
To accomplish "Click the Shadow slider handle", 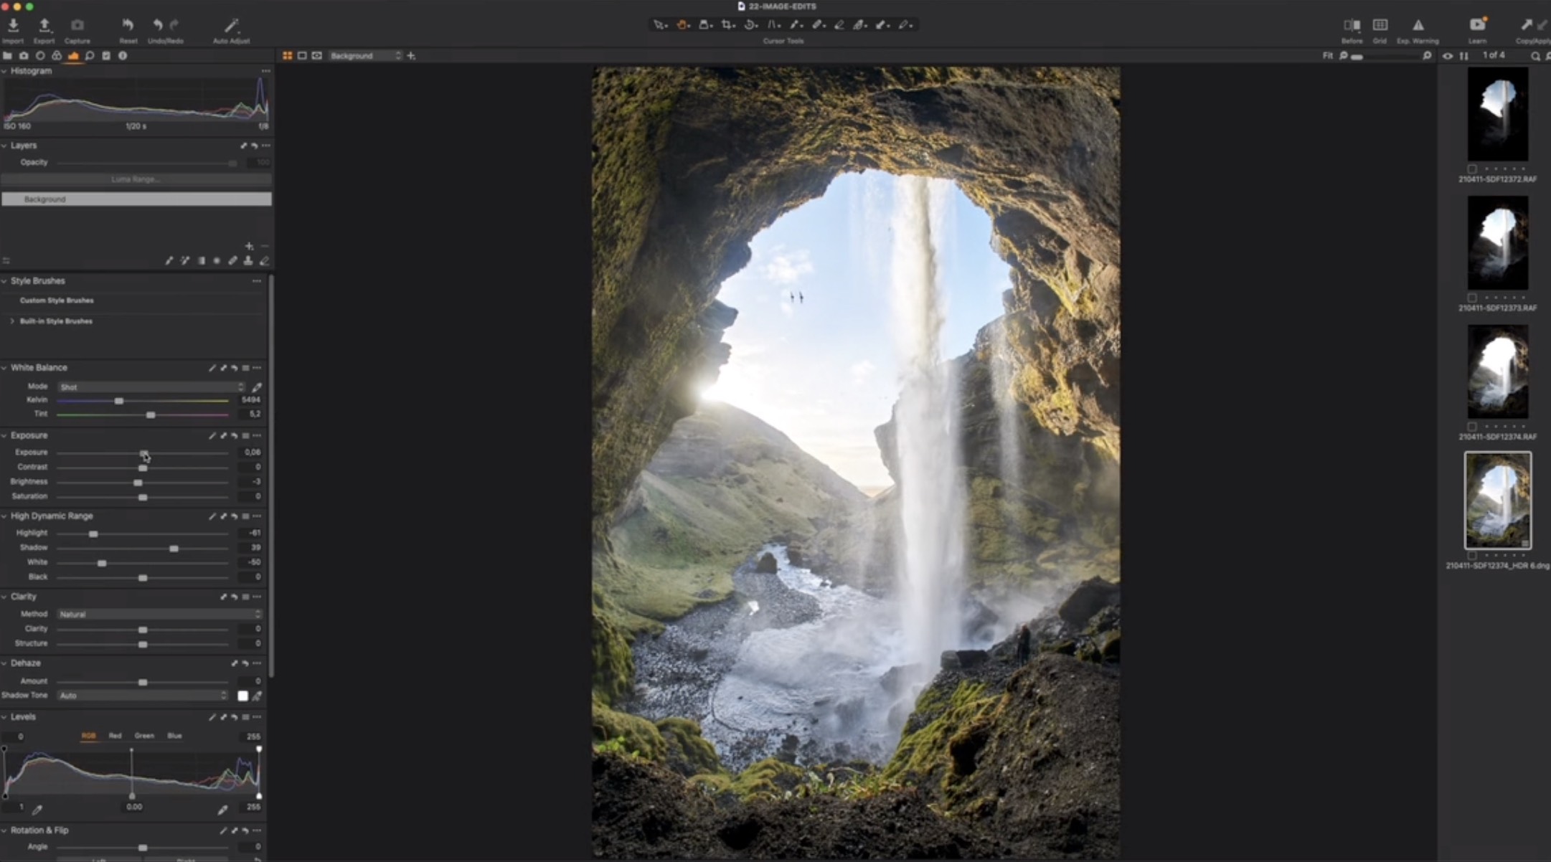I will 174,549.
